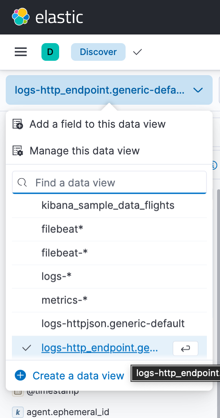This screenshot has height=418, width=220.
Task: Click the return arrow badge icon
Action: [x=186, y=348]
